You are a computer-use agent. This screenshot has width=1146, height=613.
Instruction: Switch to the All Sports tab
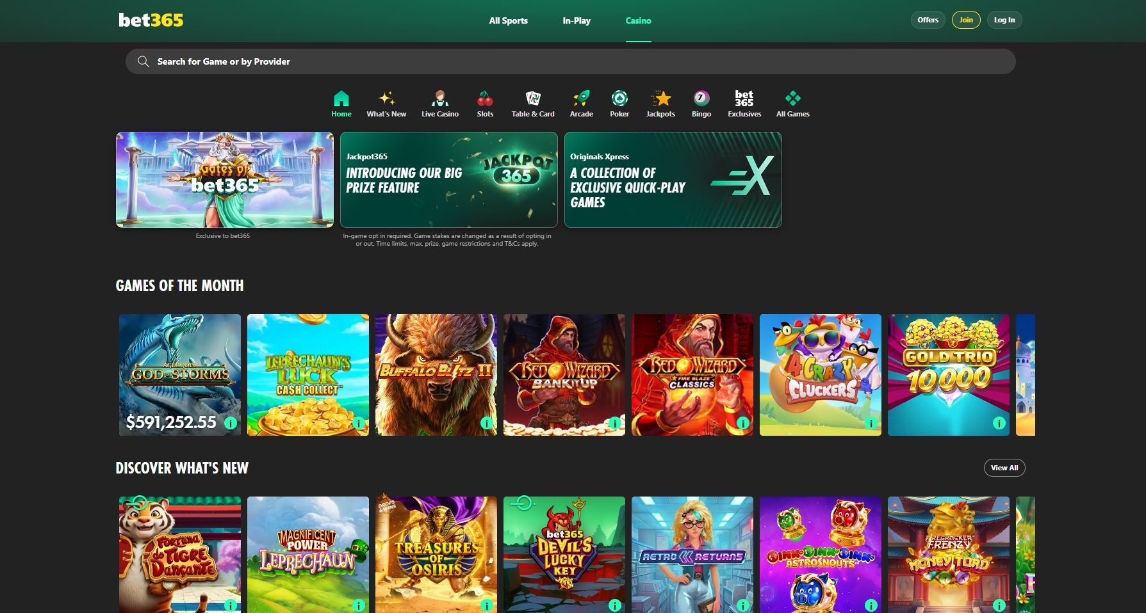click(508, 20)
